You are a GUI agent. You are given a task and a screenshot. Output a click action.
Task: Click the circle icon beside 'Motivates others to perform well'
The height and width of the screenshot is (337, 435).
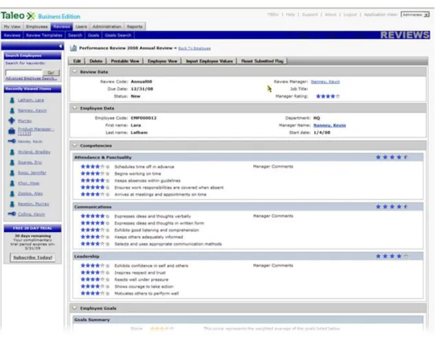pos(108,294)
